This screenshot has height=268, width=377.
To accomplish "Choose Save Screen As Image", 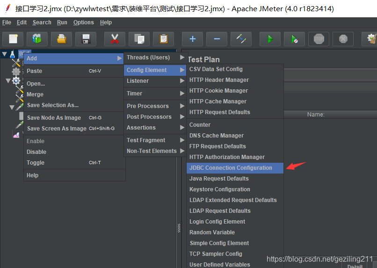I will [74, 128].
